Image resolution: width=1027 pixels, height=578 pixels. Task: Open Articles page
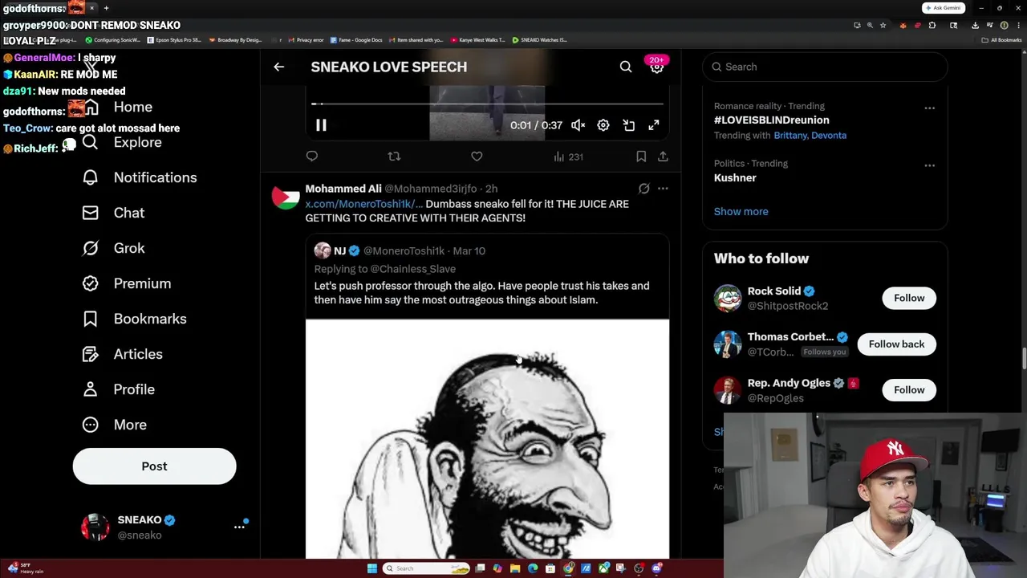click(122, 354)
